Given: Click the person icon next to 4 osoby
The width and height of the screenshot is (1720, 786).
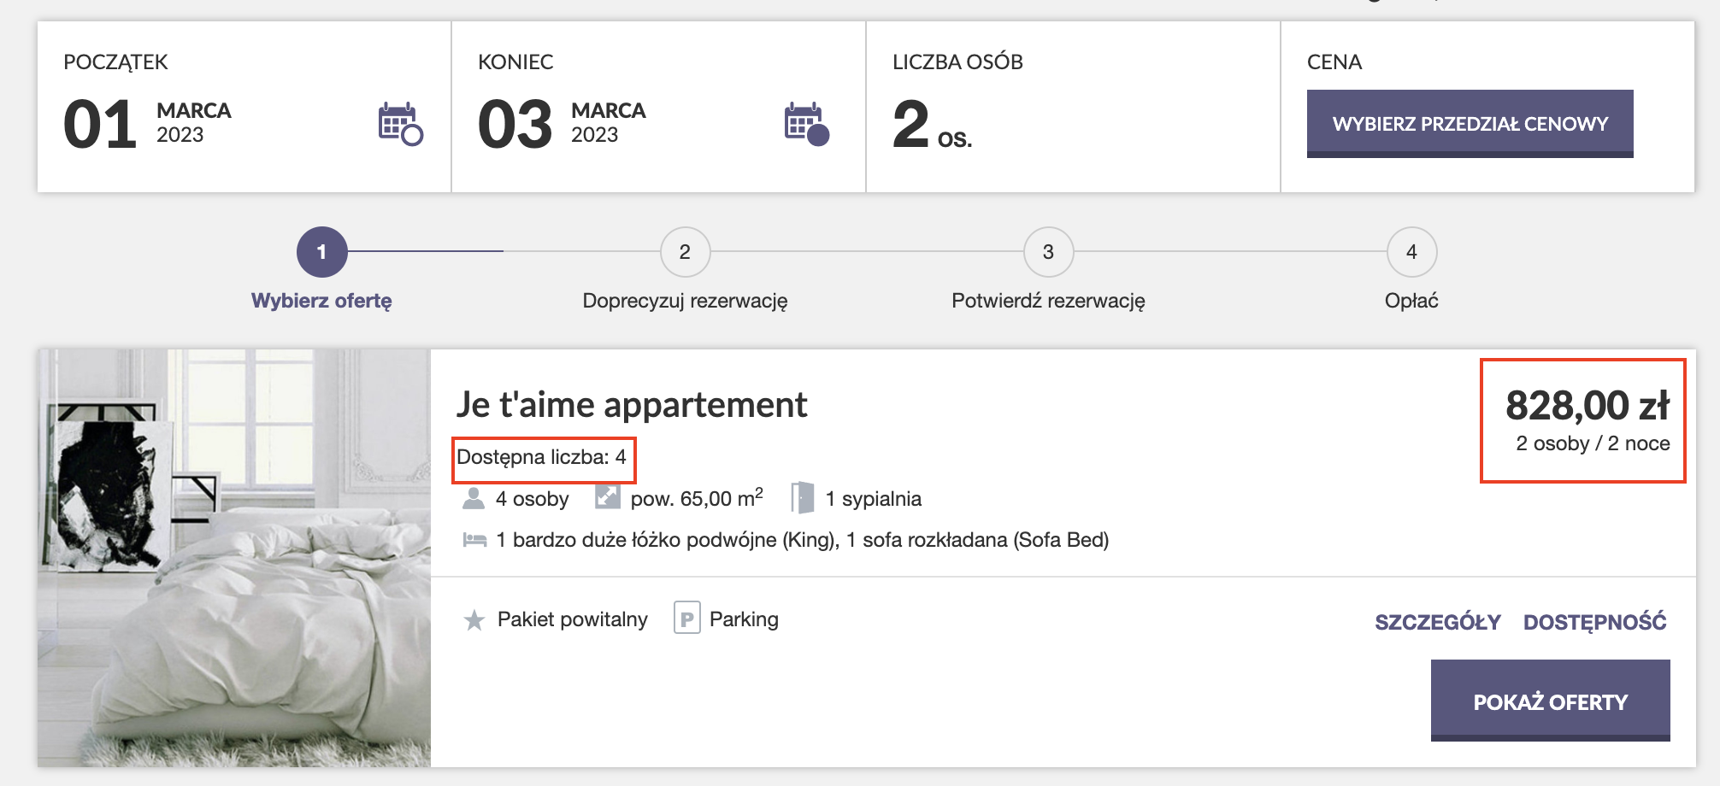Looking at the screenshot, I should tap(473, 498).
